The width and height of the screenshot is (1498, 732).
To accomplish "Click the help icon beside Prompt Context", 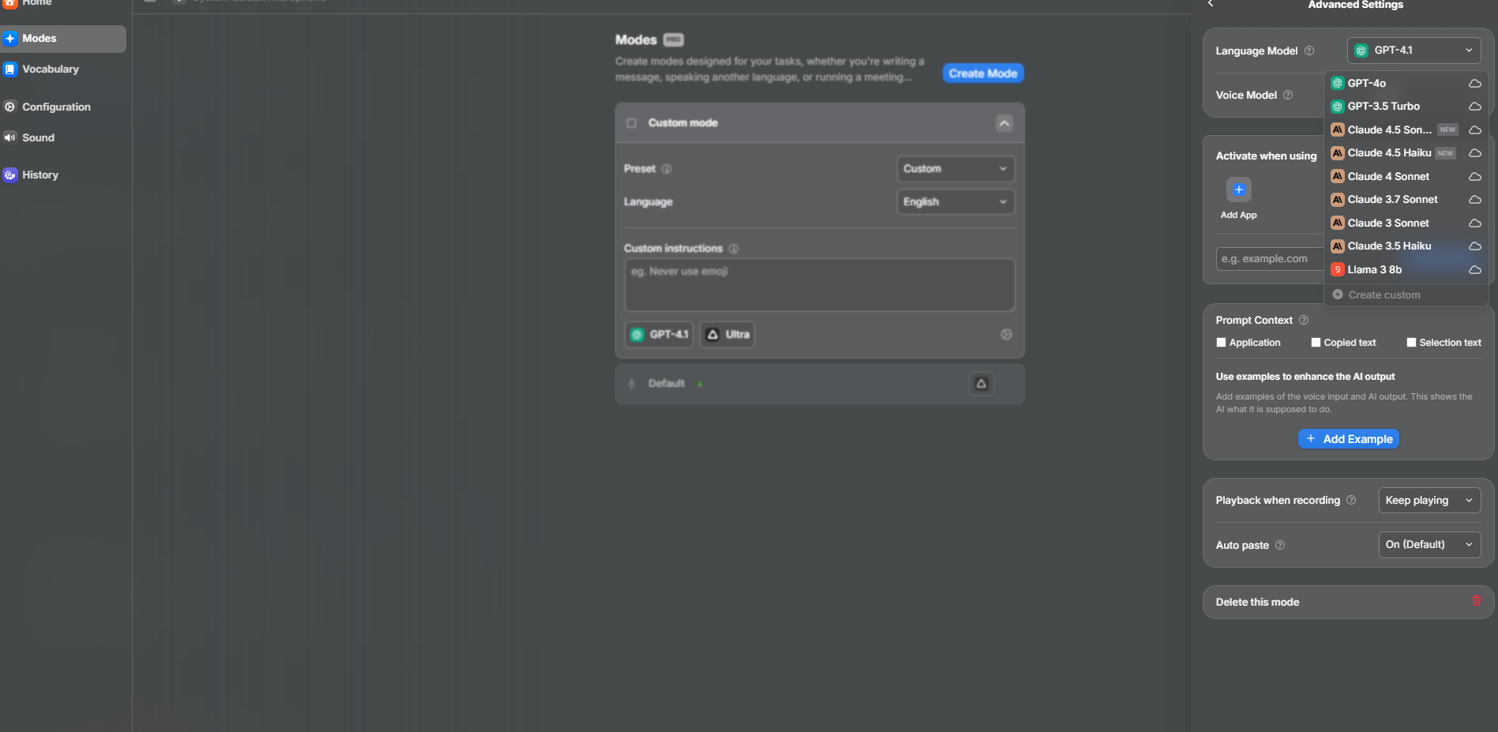I will (x=1304, y=320).
